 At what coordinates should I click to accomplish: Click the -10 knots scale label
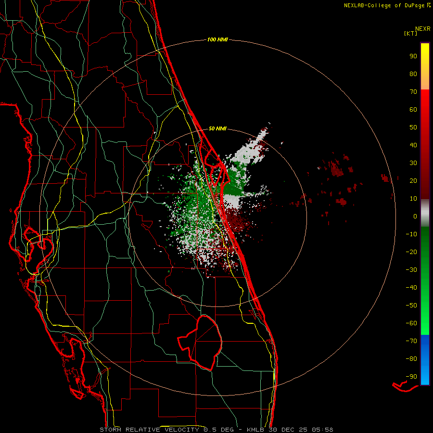pyautogui.click(x=411, y=234)
